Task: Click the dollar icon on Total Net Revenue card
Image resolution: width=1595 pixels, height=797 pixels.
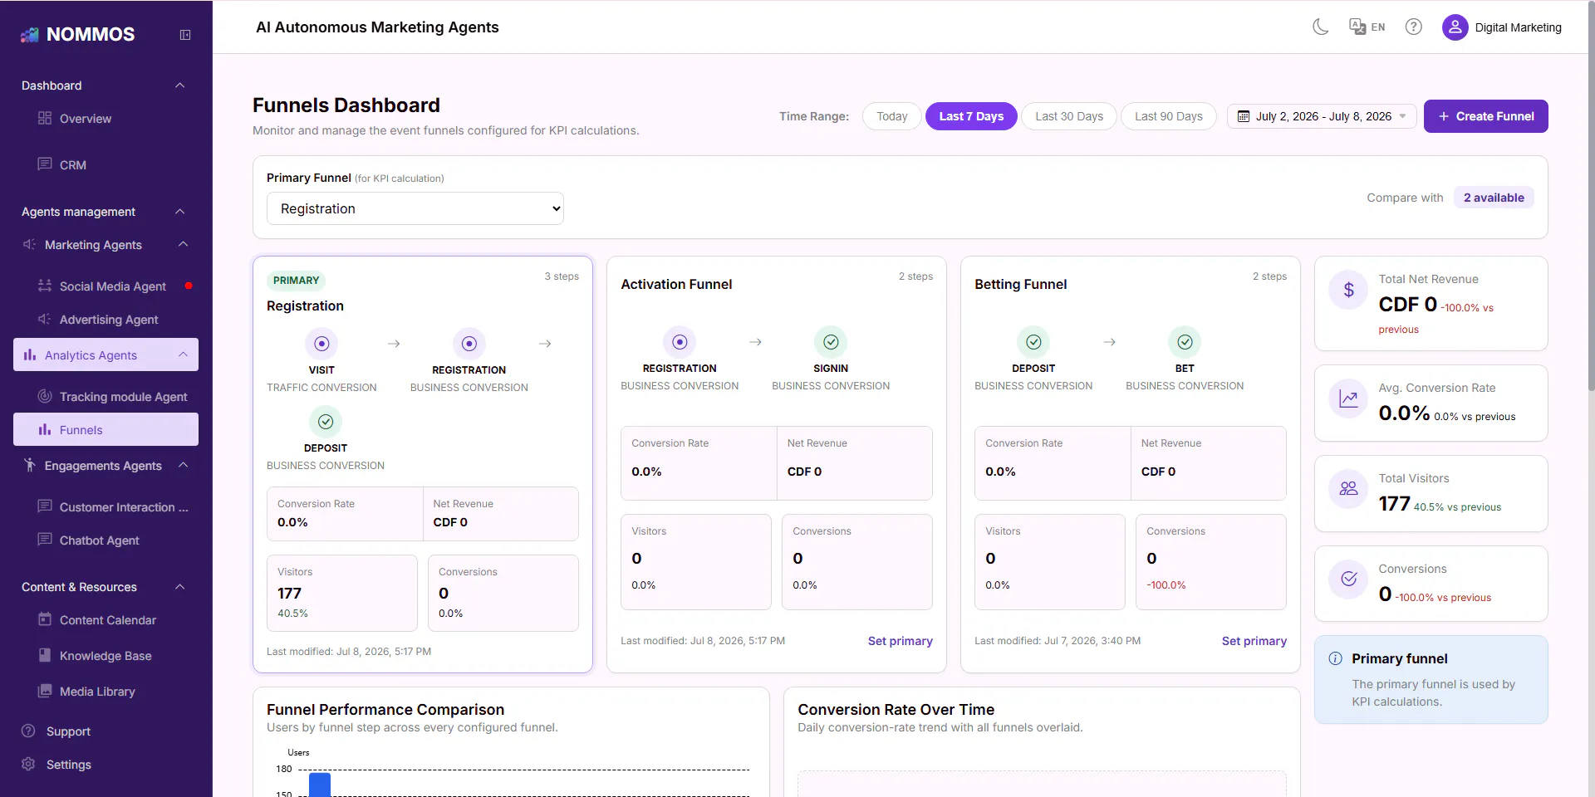Action: (1349, 290)
